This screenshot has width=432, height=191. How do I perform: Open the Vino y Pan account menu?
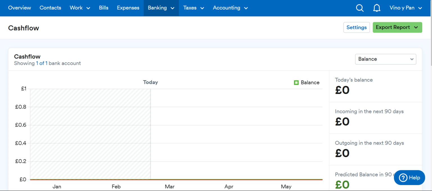pyautogui.click(x=406, y=8)
